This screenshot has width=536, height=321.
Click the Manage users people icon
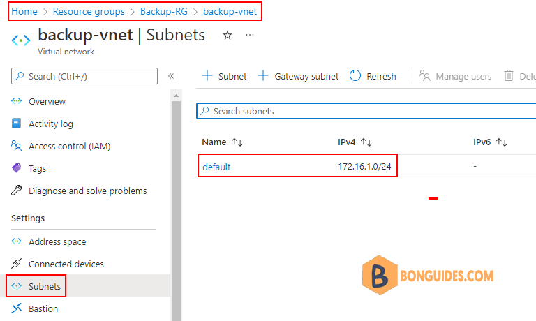(424, 75)
